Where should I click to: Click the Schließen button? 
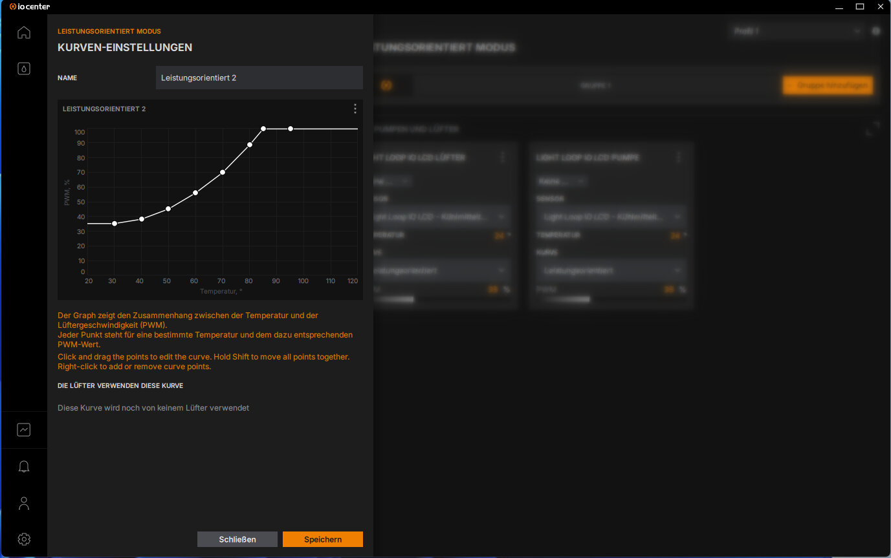(x=237, y=539)
